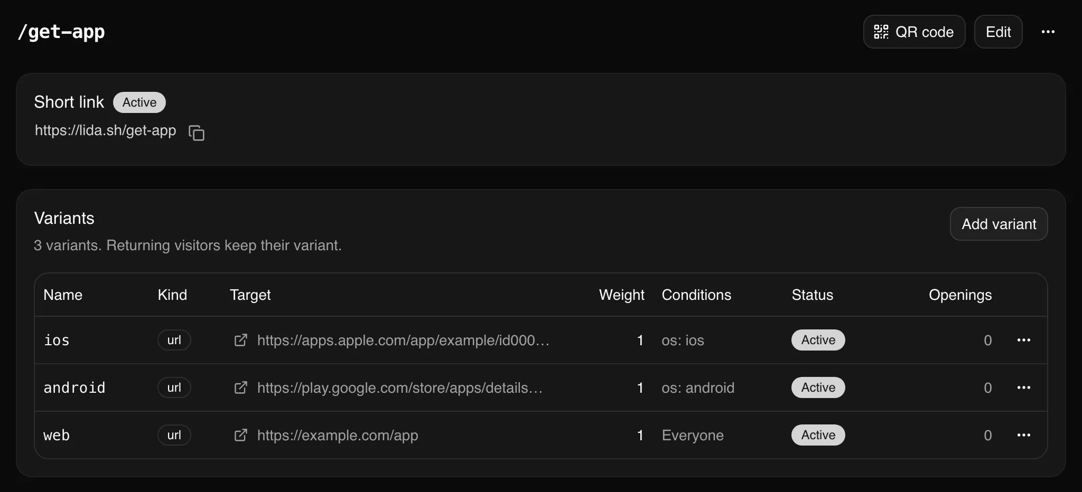Click the android variant name
Screen dimensions: 1082x492
[x=74, y=388]
